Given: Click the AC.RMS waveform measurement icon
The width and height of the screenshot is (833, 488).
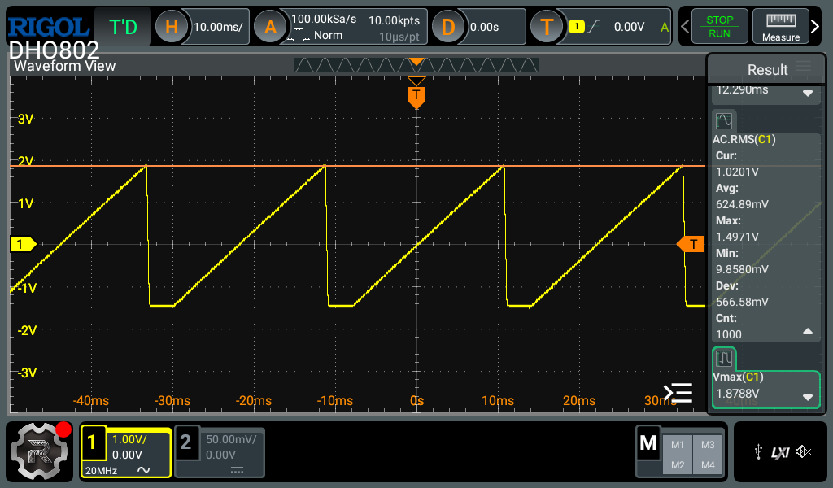Looking at the screenshot, I should click(x=724, y=121).
